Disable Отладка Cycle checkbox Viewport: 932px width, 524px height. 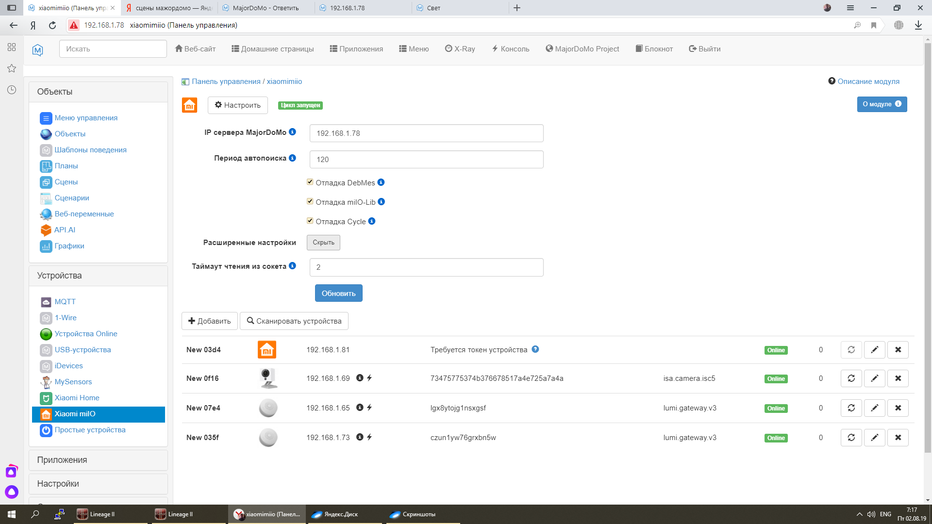tap(310, 221)
